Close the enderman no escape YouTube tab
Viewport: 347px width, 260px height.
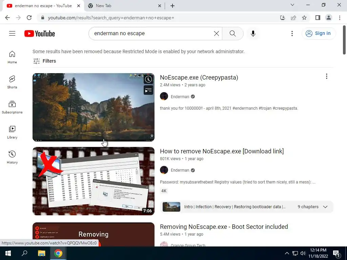tap(79, 6)
